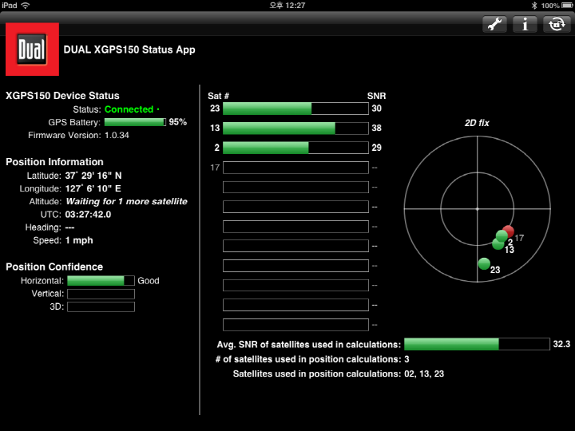575x431 pixels.
Task: Tap the 'Position Information' heading
Action: click(54, 162)
